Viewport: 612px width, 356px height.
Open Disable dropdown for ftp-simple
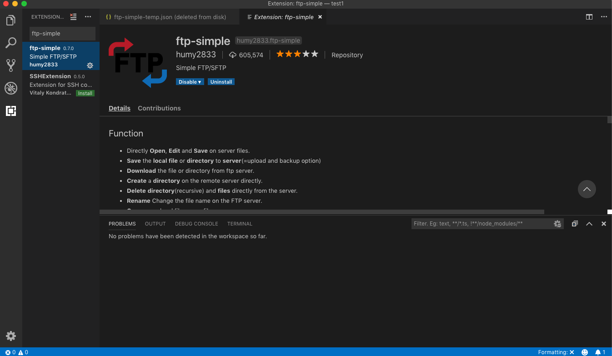coord(190,82)
